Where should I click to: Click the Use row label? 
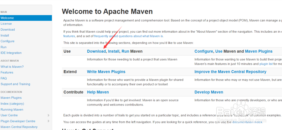point(67,51)
